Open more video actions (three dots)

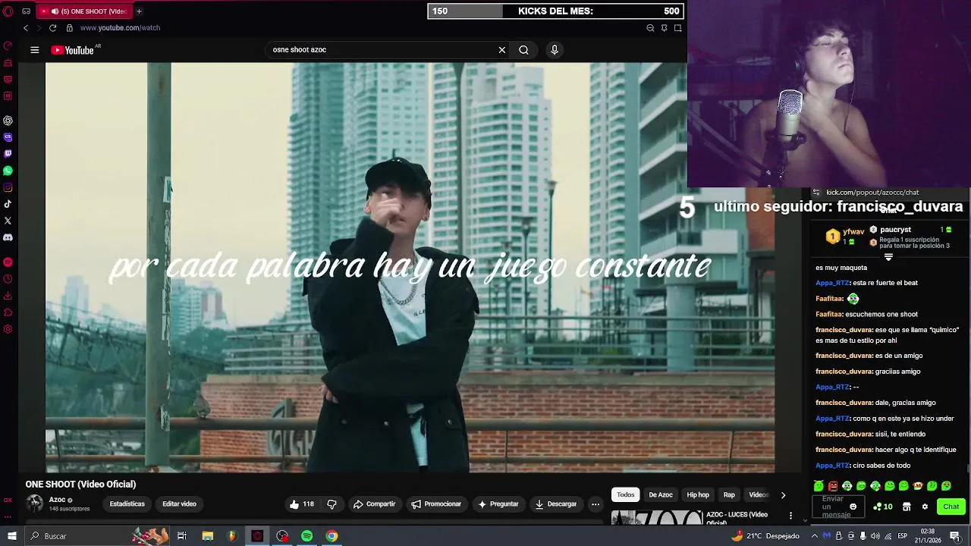coord(595,504)
